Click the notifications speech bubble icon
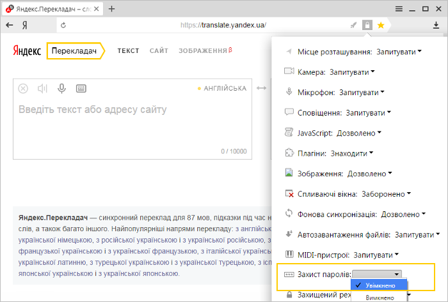This screenshot has width=448, height=302. [289, 112]
